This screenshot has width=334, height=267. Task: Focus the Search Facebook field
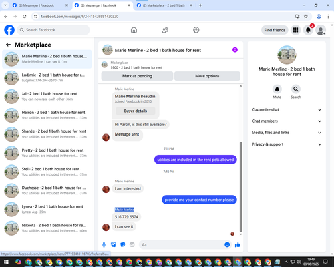click(x=53, y=30)
